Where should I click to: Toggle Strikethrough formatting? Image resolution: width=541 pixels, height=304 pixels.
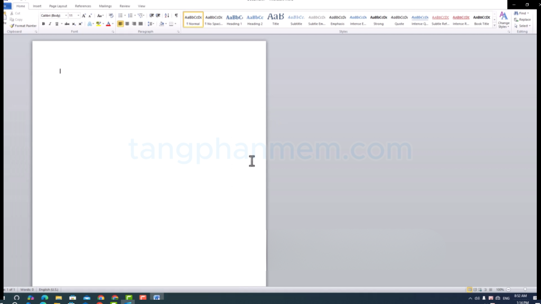click(x=67, y=24)
